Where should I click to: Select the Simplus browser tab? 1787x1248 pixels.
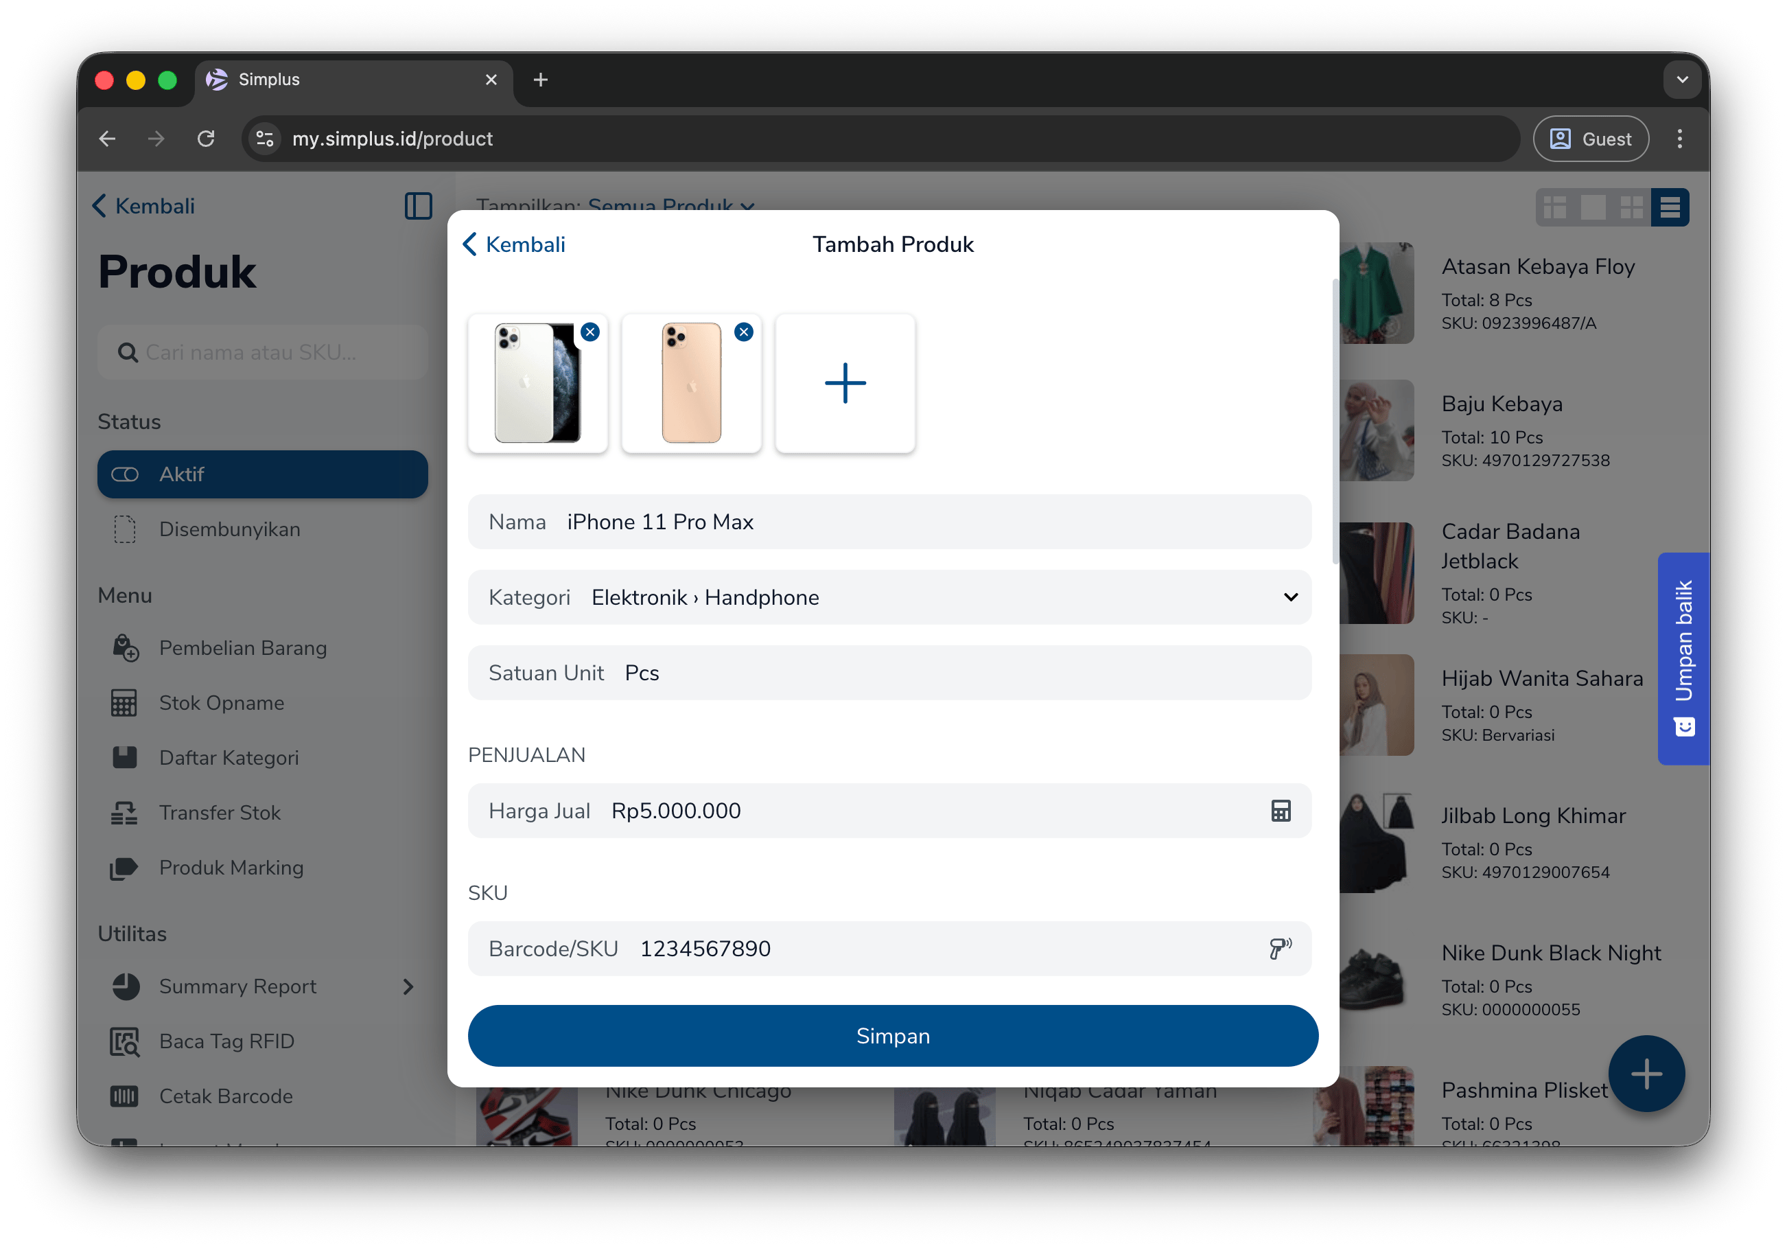[354, 80]
